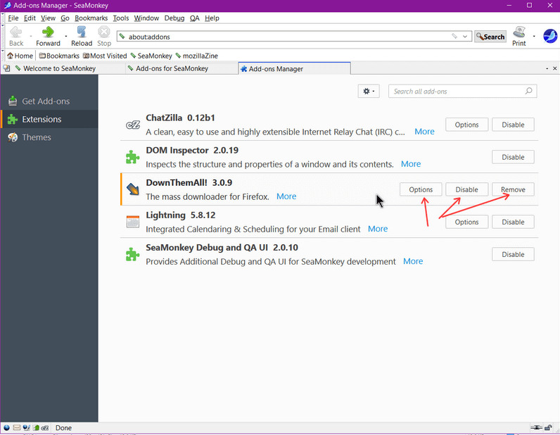Remove the DownThemAll! extension
Screen dimensions: 560x435
click(513, 189)
